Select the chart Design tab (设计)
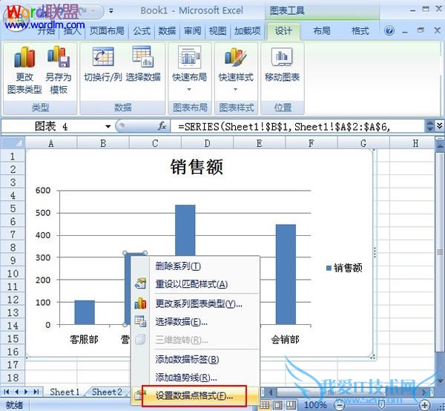 click(x=283, y=30)
